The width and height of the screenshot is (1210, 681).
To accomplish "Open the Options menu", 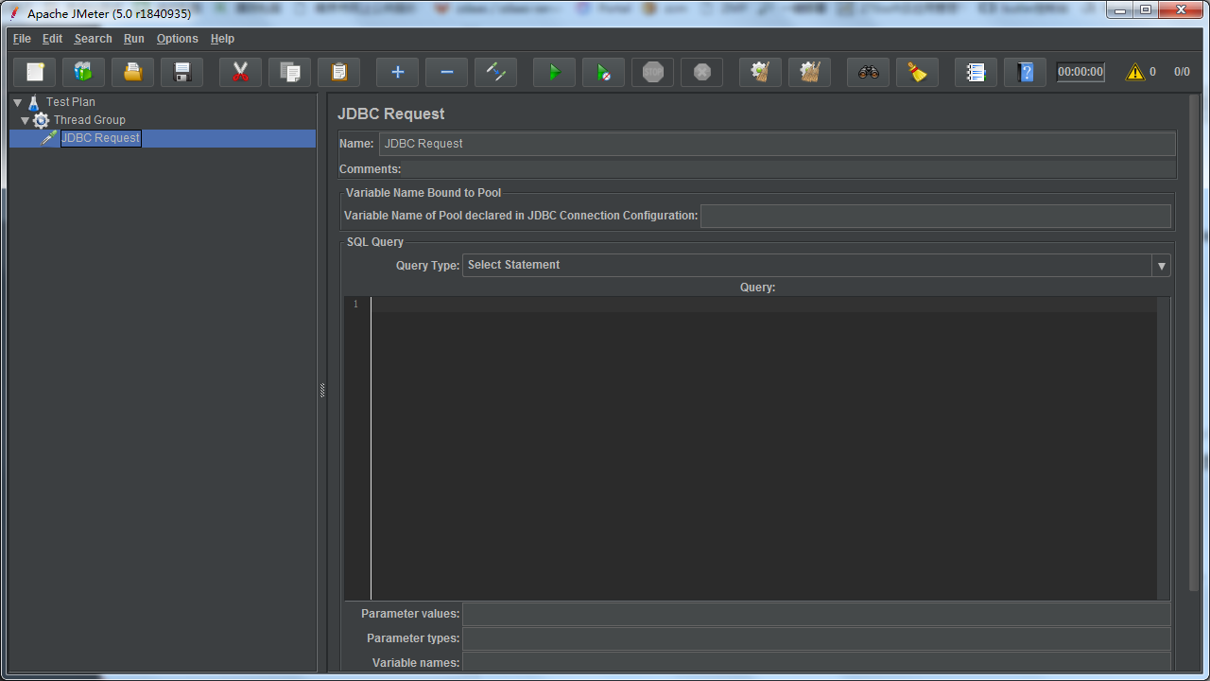I will pyautogui.click(x=178, y=39).
